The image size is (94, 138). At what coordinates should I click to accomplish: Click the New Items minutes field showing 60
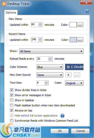[x=35, y=24]
